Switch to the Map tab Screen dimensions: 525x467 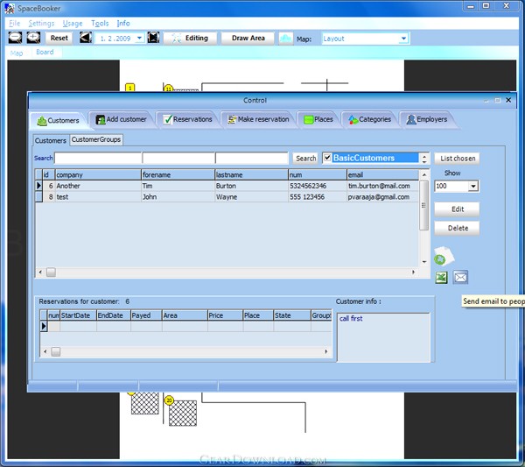(x=17, y=53)
